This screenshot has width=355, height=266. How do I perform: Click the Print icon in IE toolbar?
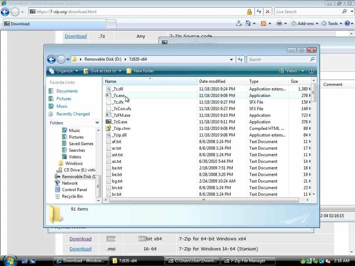click(x=279, y=24)
